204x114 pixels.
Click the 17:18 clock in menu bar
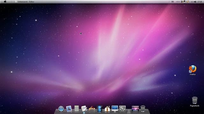tap(200, 2)
